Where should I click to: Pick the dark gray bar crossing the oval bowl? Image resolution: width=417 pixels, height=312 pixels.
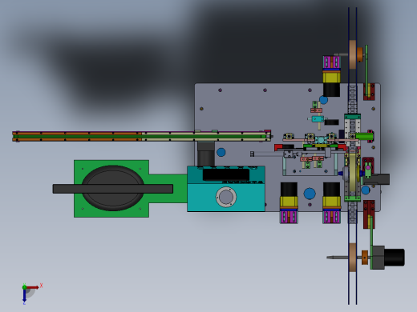click(113, 189)
